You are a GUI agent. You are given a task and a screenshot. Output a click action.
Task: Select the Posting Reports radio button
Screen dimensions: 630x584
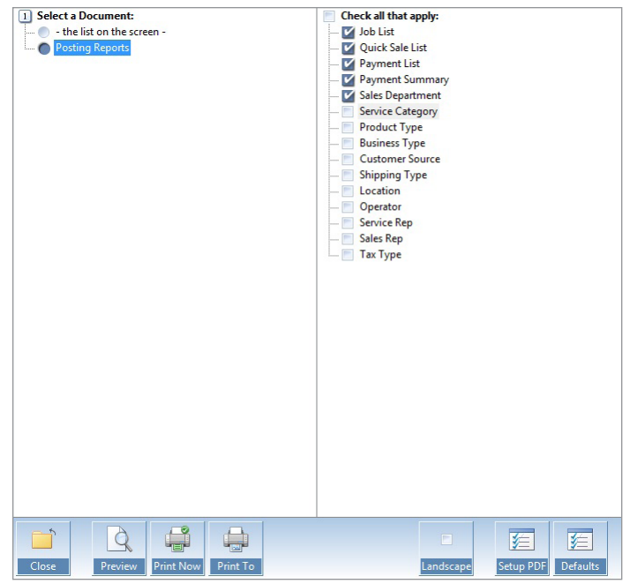pyautogui.click(x=44, y=49)
